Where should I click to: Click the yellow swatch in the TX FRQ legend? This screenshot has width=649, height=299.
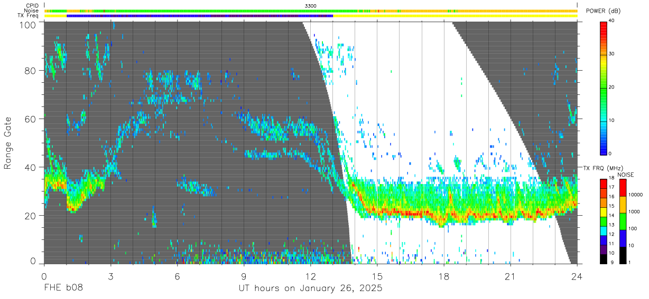603,212
